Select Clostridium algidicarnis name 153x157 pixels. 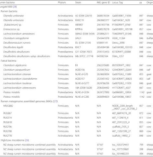(15, 65)
